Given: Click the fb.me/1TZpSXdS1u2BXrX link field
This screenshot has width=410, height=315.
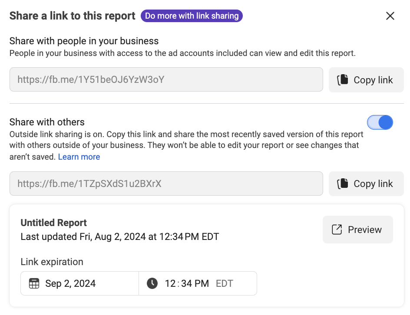Looking at the screenshot, I should pyautogui.click(x=166, y=184).
